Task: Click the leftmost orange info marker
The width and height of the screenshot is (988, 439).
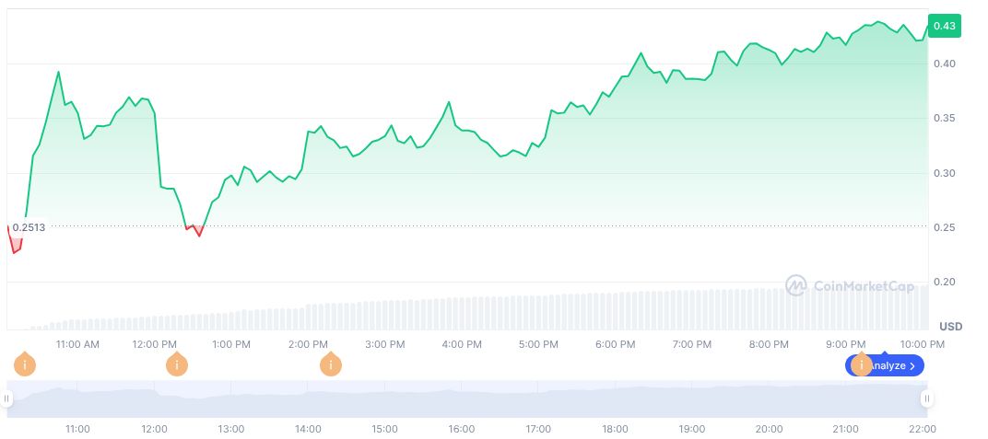Action: 24,365
